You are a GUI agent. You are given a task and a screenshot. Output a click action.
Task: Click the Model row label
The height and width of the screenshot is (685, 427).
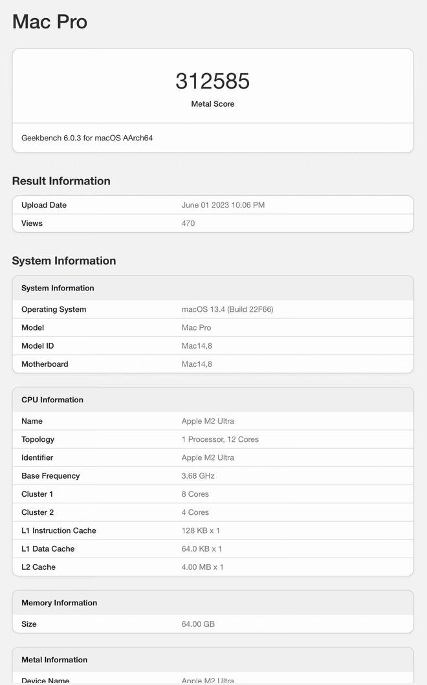click(33, 328)
